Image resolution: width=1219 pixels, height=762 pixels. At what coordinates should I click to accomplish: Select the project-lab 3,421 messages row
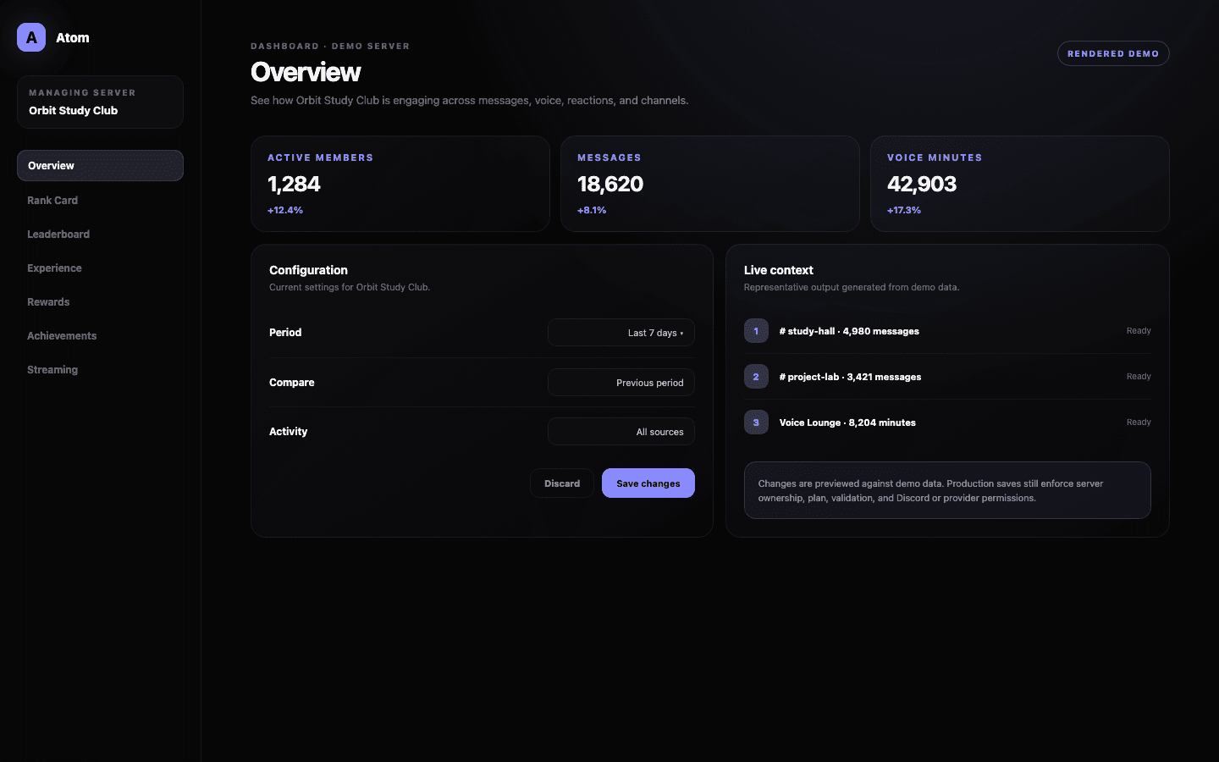click(x=947, y=377)
